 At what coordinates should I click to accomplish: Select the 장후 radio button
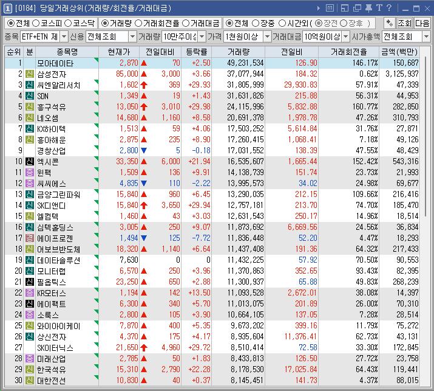tap(343, 23)
